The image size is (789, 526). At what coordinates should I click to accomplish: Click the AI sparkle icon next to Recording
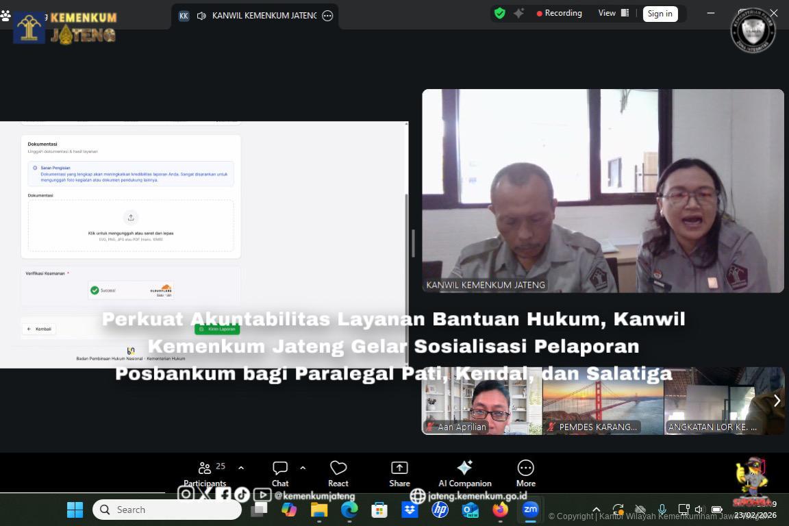coord(519,13)
